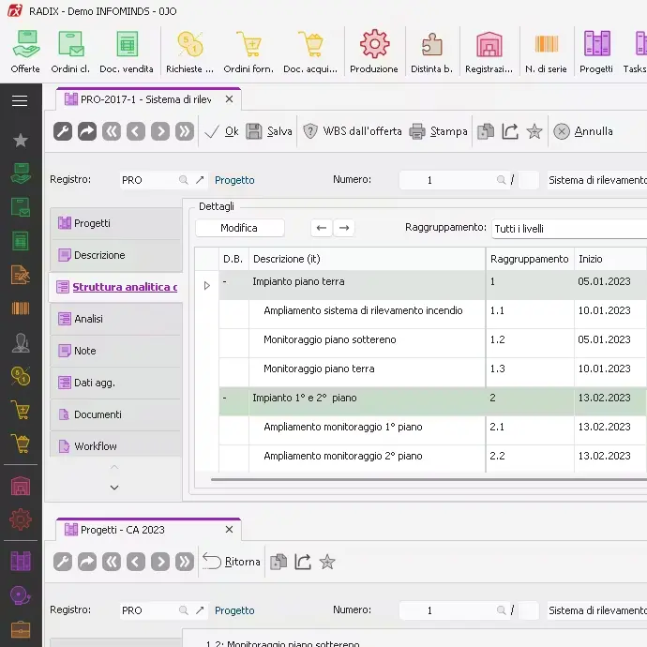647x647 pixels.
Task: Open the Offerte module
Action: pyautogui.click(x=25, y=52)
